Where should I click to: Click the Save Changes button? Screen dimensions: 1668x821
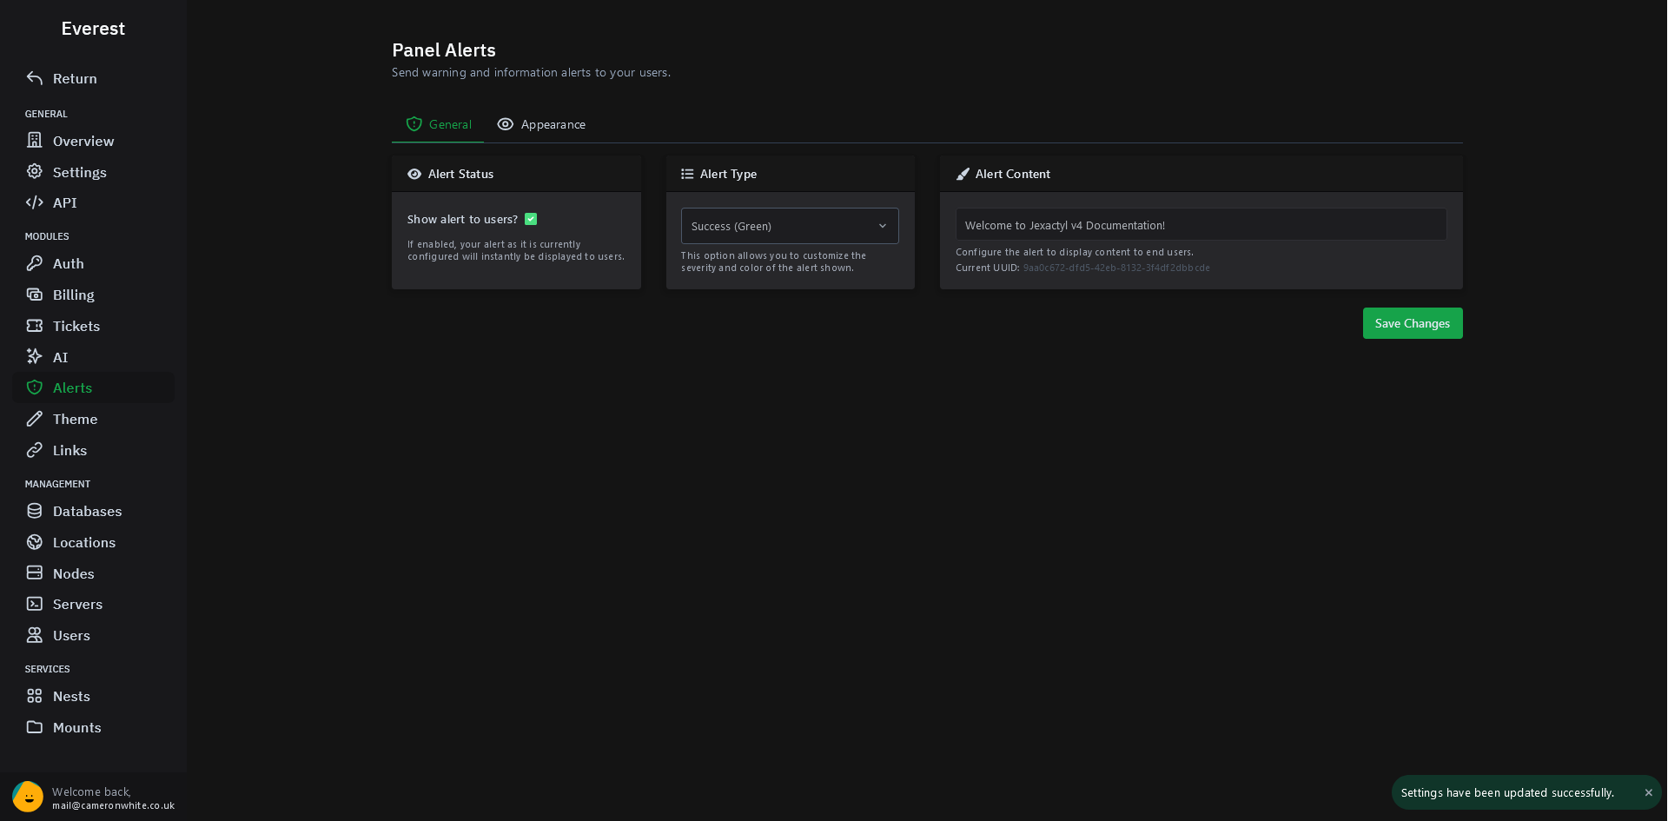click(x=1413, y=323)
